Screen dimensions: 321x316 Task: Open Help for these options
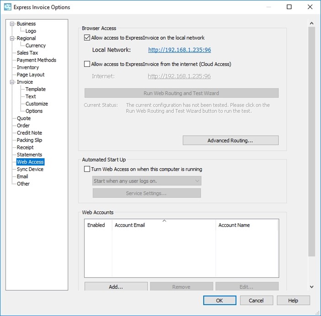click(x=293, y=300)
